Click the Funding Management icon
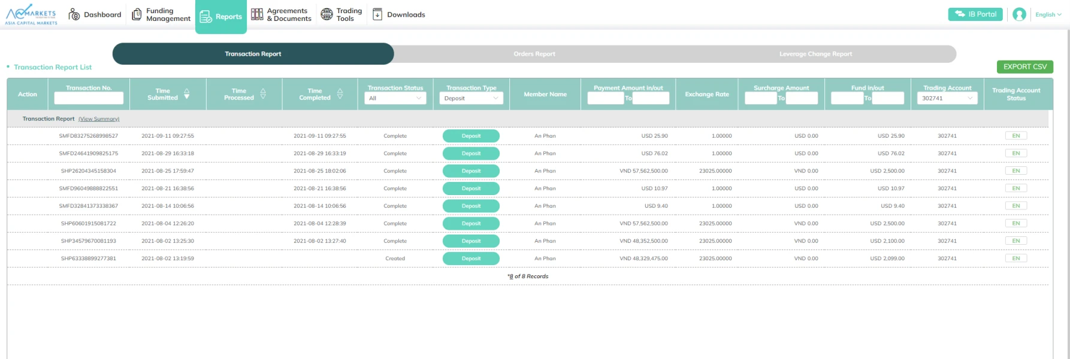 [137, 14]
